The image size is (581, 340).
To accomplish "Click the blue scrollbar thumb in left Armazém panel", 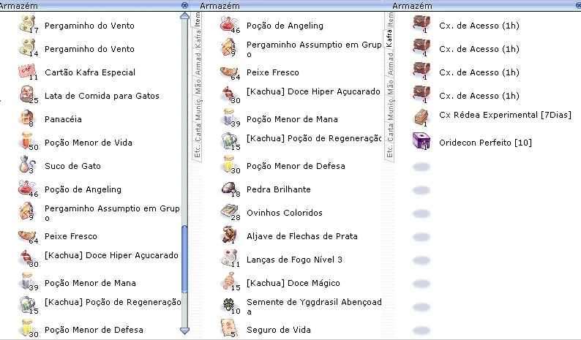I will coord(184,259).
